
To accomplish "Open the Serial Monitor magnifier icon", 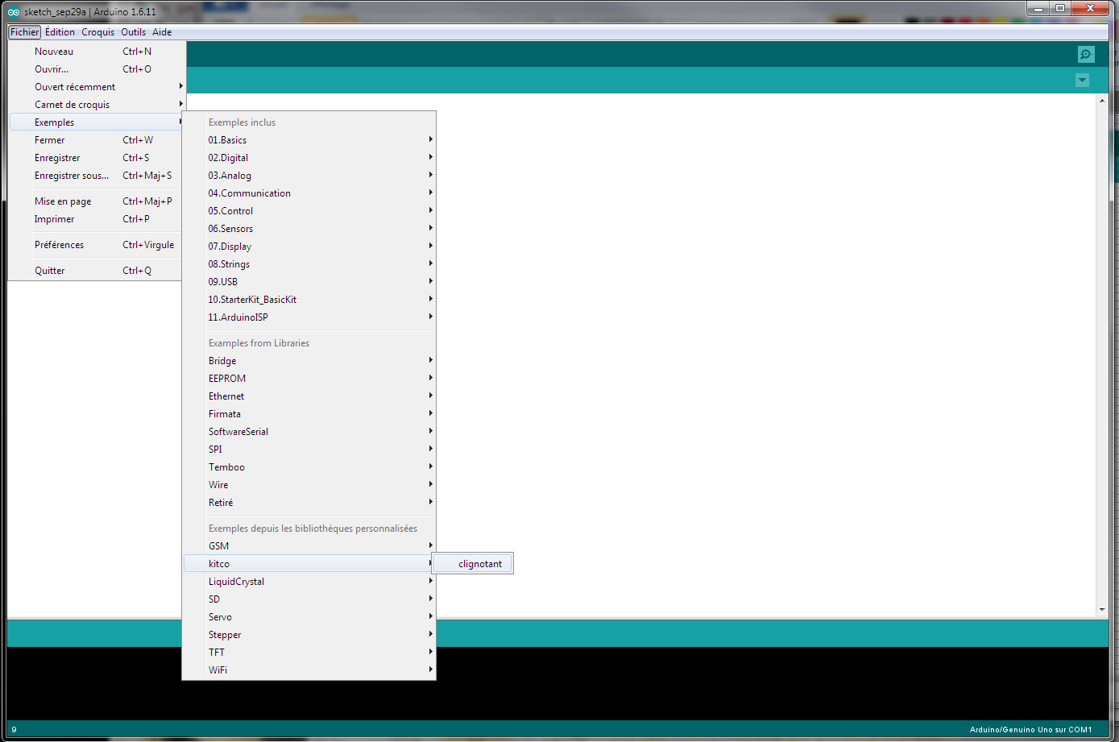I will coord(1086,54).
